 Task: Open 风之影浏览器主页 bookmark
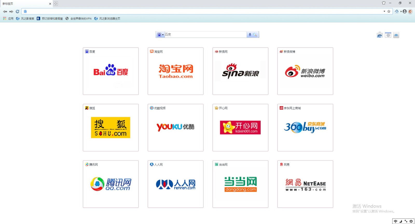point(107,18)
